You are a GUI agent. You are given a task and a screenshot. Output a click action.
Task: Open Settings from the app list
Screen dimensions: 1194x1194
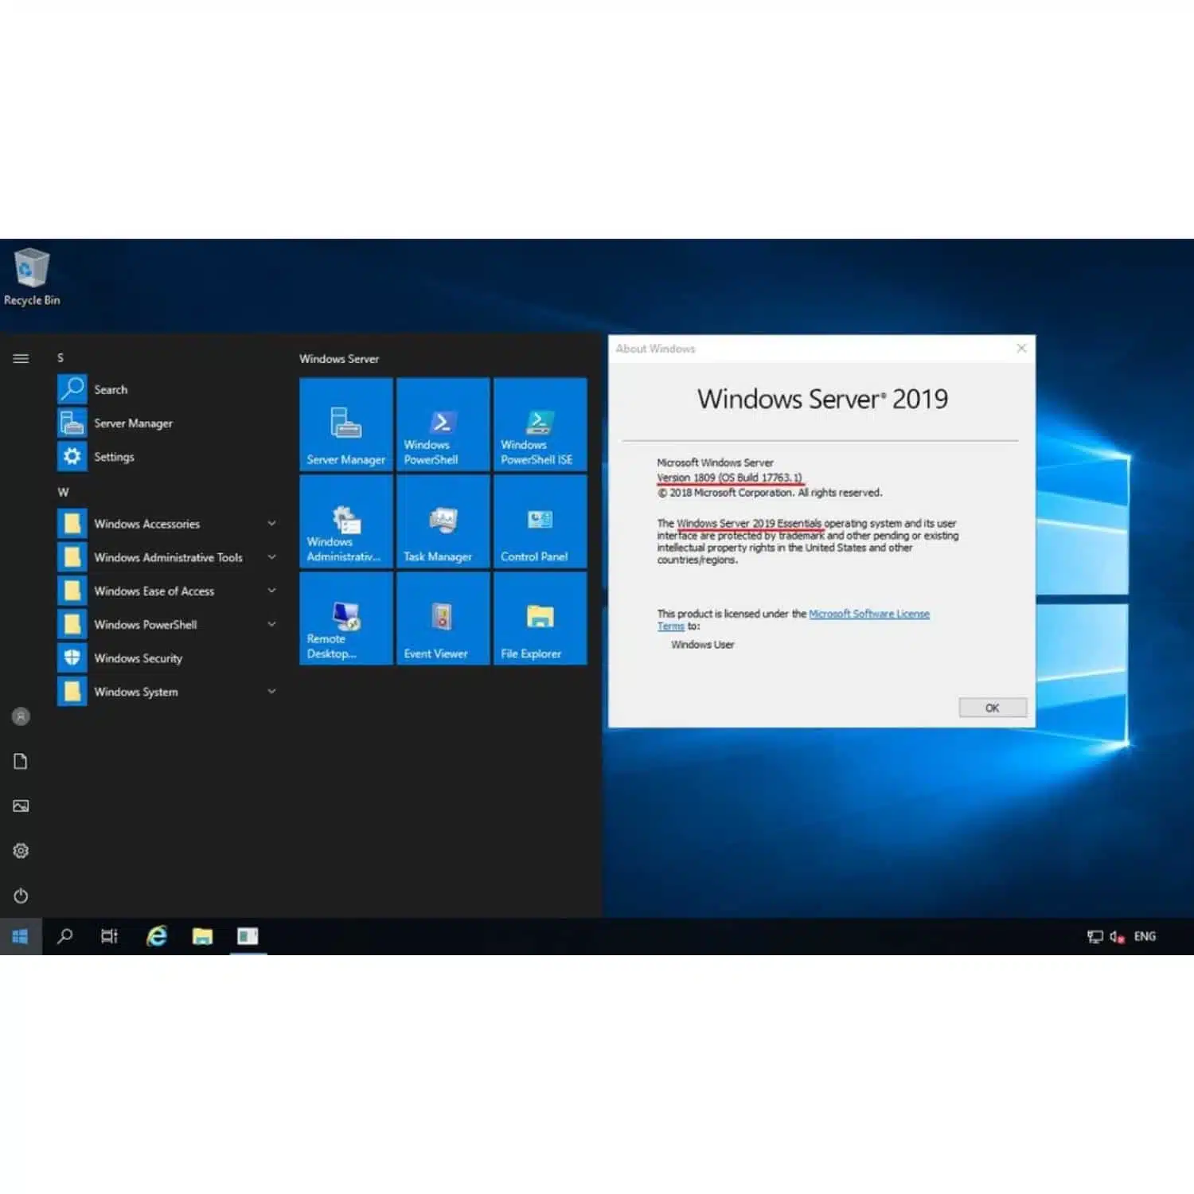(x=167, y=456)
